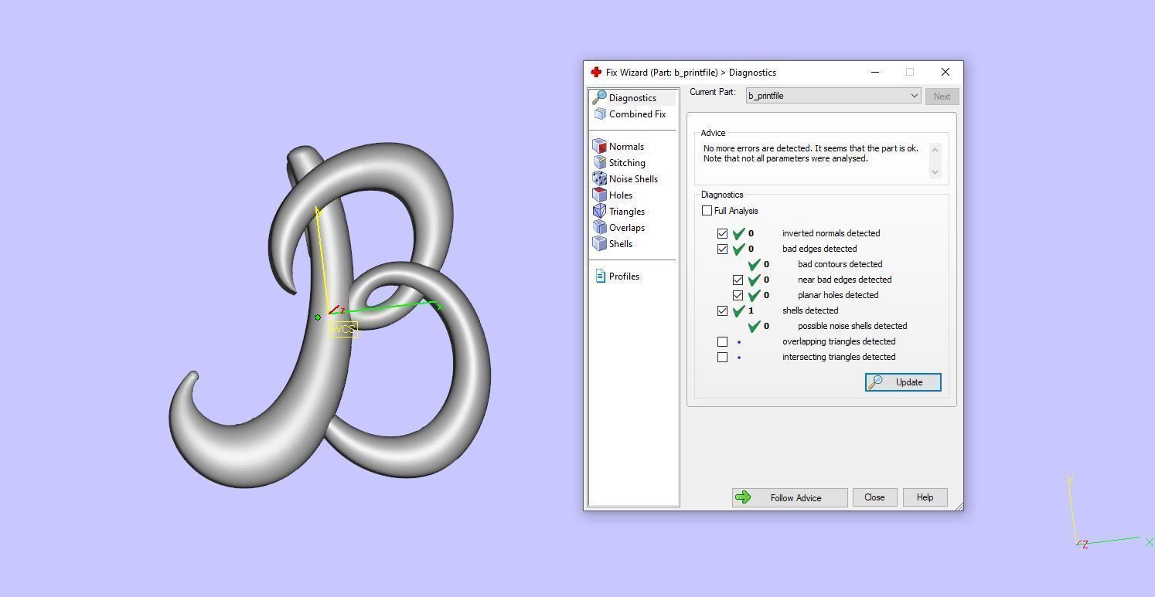
Task: Open the Overlaps fix page
Action: coord(627,227)
